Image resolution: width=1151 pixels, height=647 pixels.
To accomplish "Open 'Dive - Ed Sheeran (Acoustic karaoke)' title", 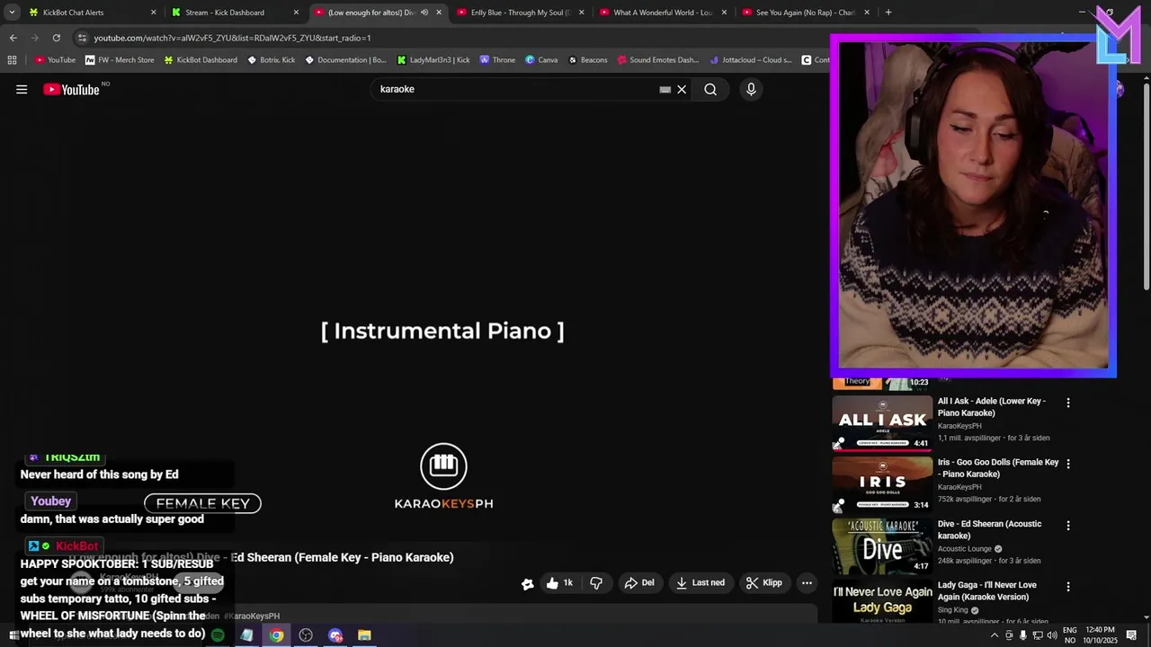I will point(990,529).
